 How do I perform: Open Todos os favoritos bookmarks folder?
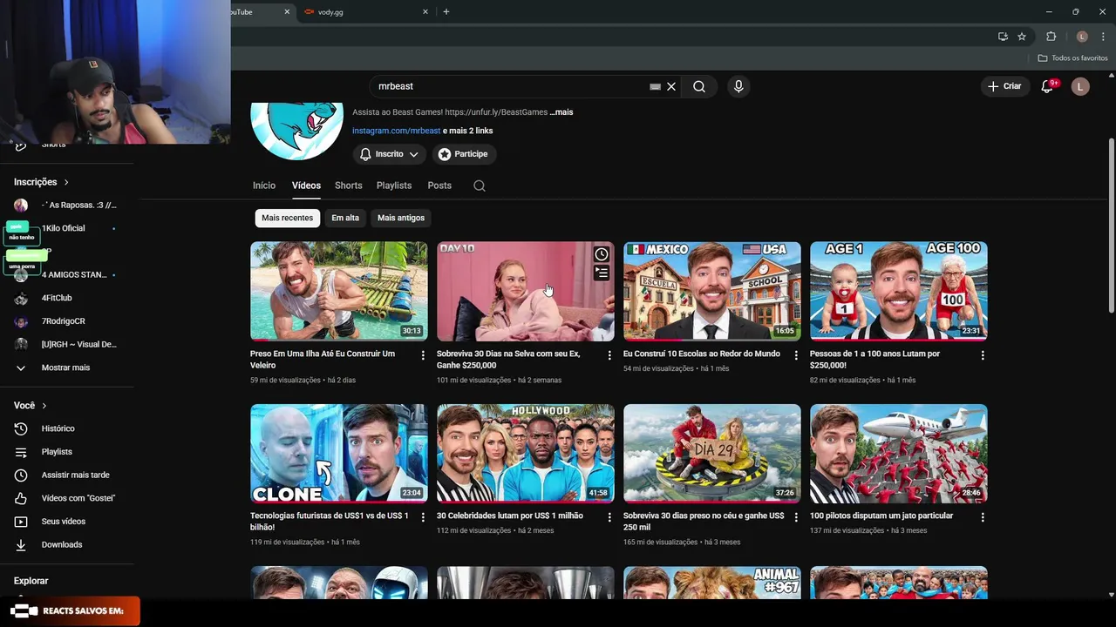click(x=1073, y=58)
